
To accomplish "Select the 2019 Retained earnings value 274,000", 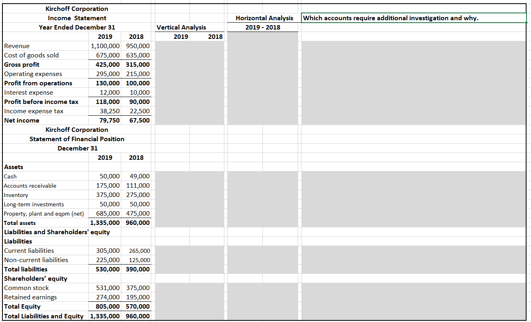I will [108, 297].
